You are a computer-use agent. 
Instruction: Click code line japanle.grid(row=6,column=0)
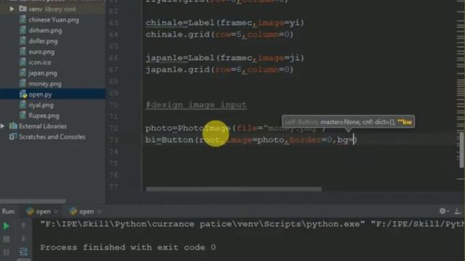pyautogui.click(x=219, y=70)
